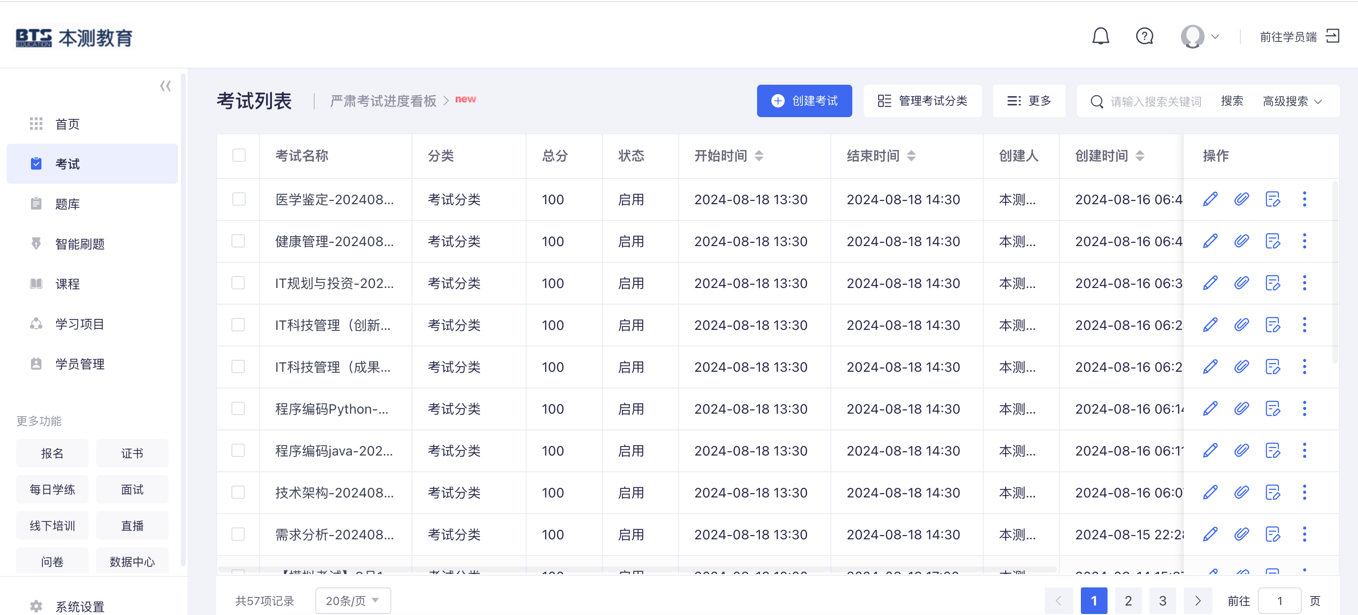The width and height of the screenshot is (1358, 615).
Task: Check the box for IT规划与投资 exam row
Action: [238, 283]
